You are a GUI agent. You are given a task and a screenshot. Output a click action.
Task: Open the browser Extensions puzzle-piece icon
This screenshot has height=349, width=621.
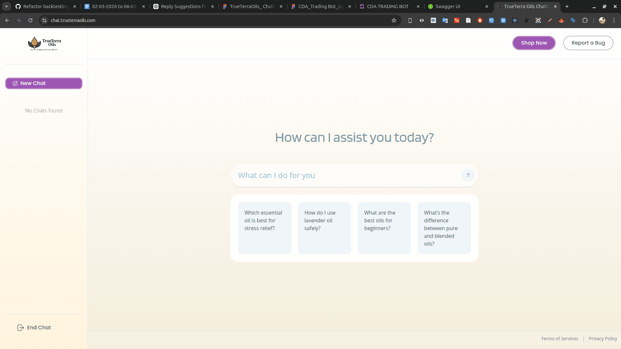(585, 20)
